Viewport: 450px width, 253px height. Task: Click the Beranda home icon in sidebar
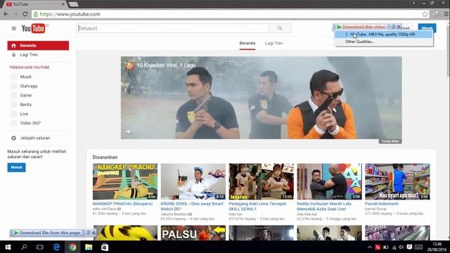(x=13, y=46)
